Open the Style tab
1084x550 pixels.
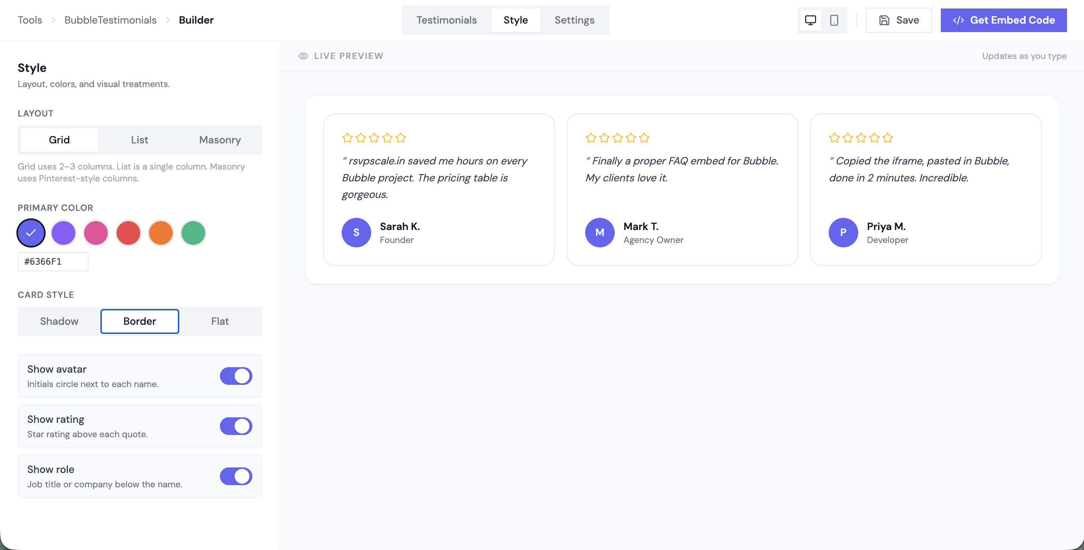515,20
